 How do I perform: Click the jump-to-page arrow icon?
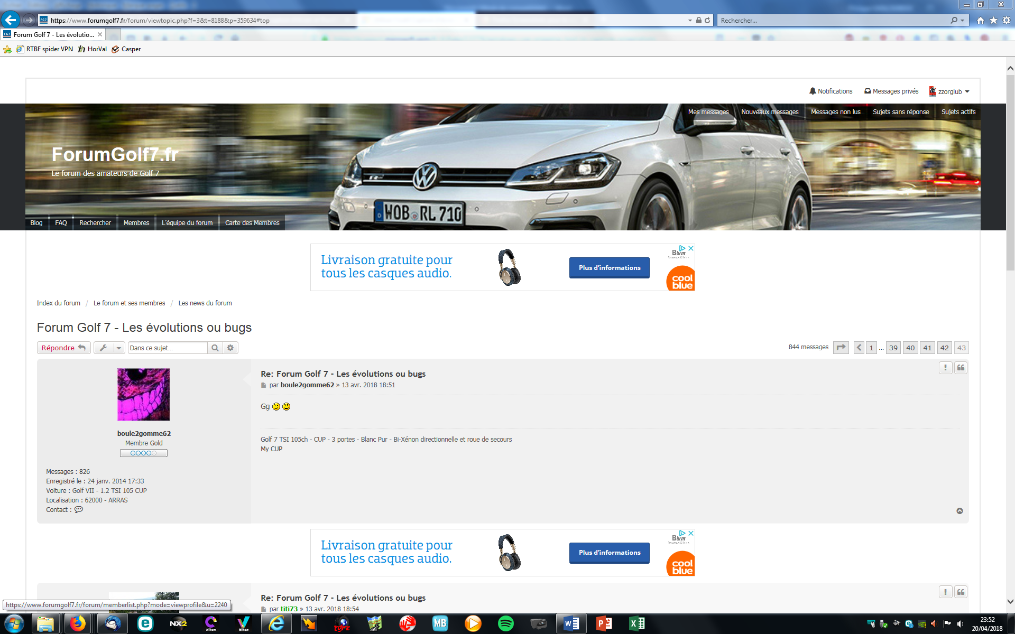tap(841, 348)
